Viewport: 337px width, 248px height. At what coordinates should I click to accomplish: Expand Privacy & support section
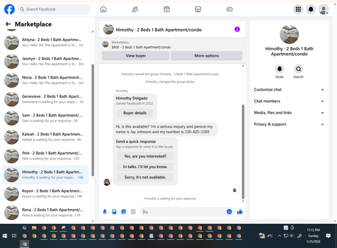[289, 124]
